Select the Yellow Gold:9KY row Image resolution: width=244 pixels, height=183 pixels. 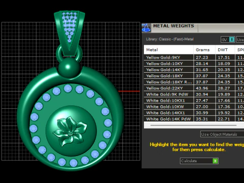pyautogui.click(x=194, y=57)
